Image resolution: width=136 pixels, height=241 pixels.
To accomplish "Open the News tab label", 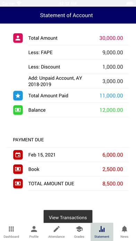I will tap(125, 236).
